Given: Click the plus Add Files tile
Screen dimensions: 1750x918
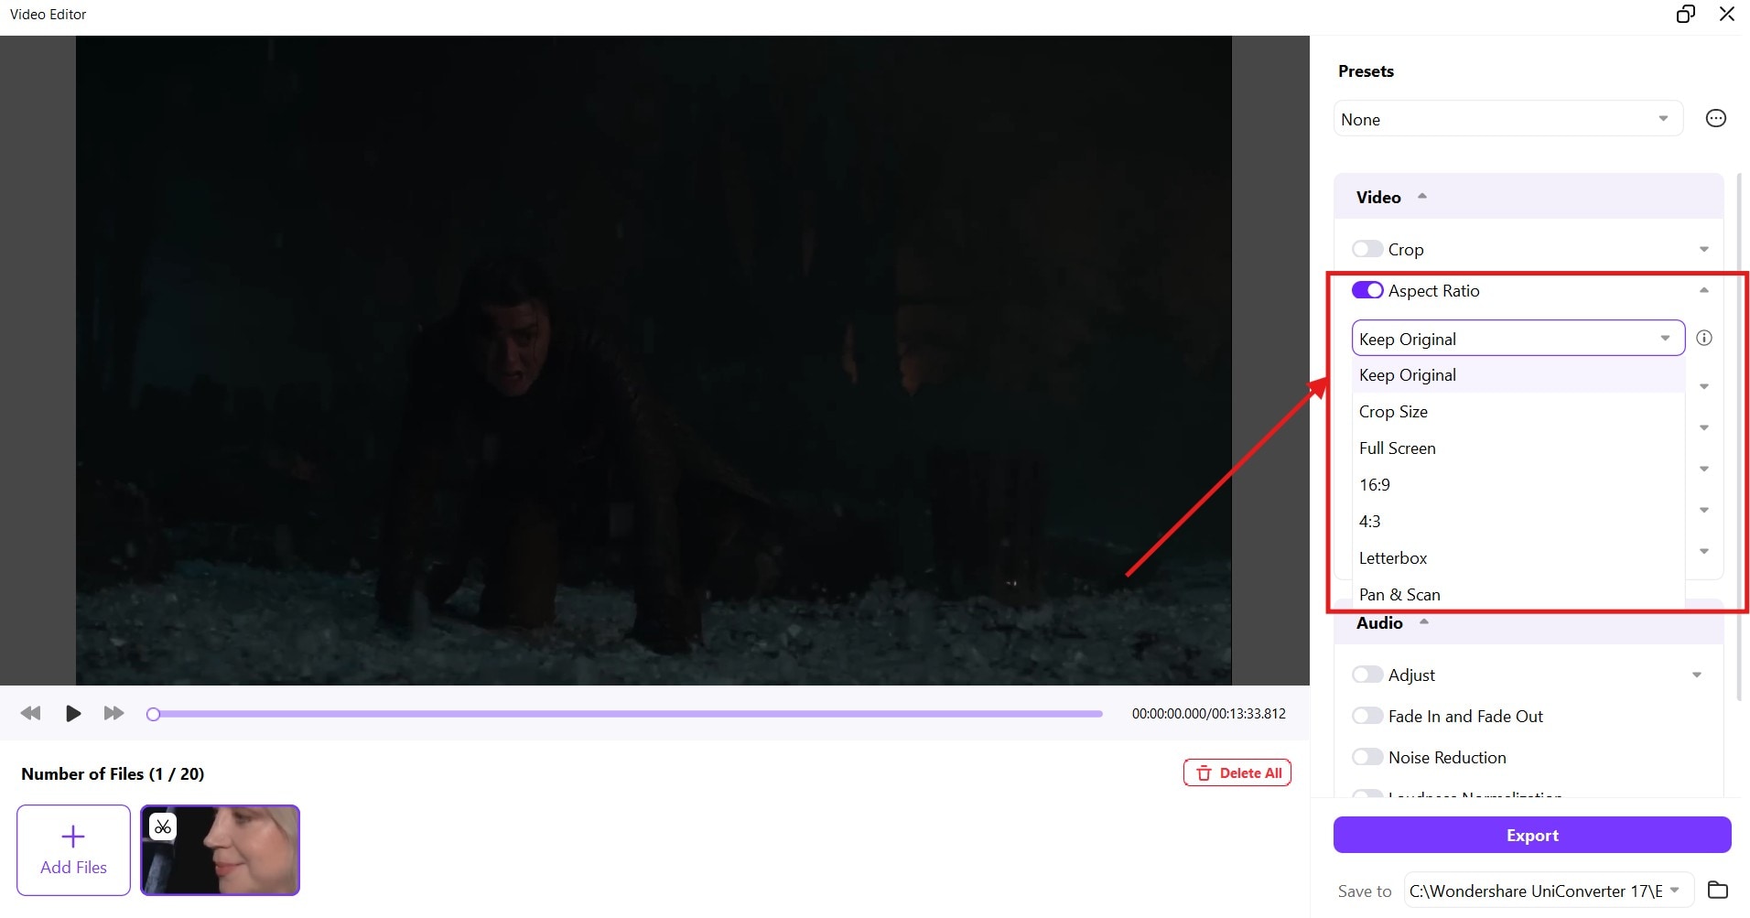Looking at the screenshot, I should [73, 850].
